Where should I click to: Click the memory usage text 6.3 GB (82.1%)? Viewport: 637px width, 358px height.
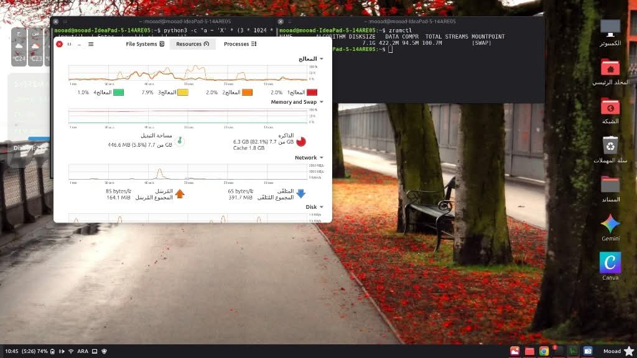(263, 142)
